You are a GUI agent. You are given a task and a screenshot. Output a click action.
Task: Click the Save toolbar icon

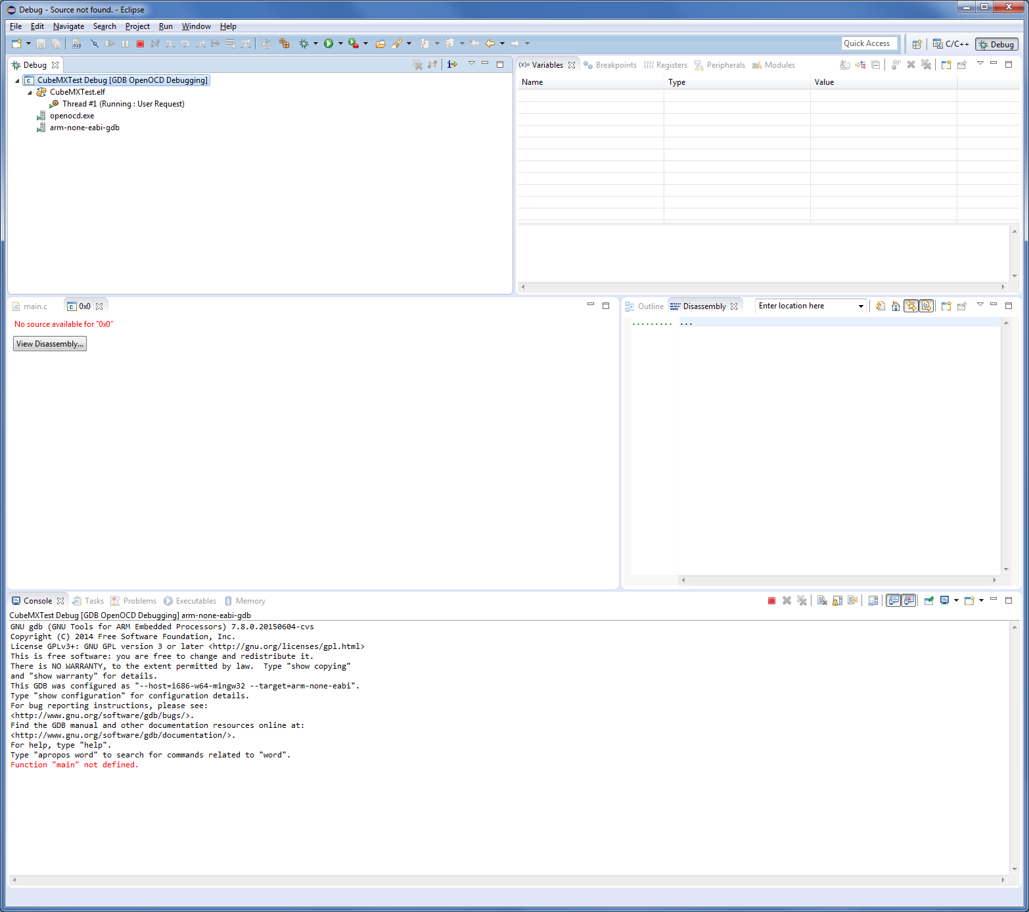click(x=41, y=43)
